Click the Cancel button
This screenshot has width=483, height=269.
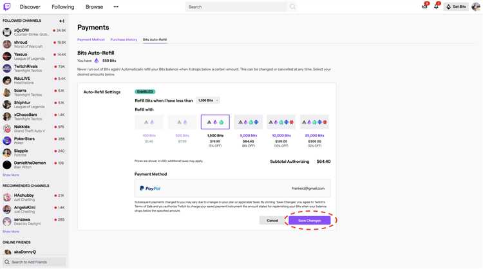272,220
